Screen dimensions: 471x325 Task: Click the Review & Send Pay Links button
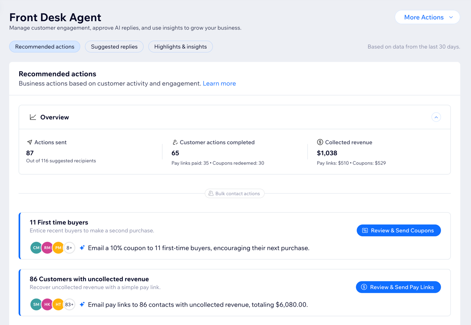[x=398, y=287]
